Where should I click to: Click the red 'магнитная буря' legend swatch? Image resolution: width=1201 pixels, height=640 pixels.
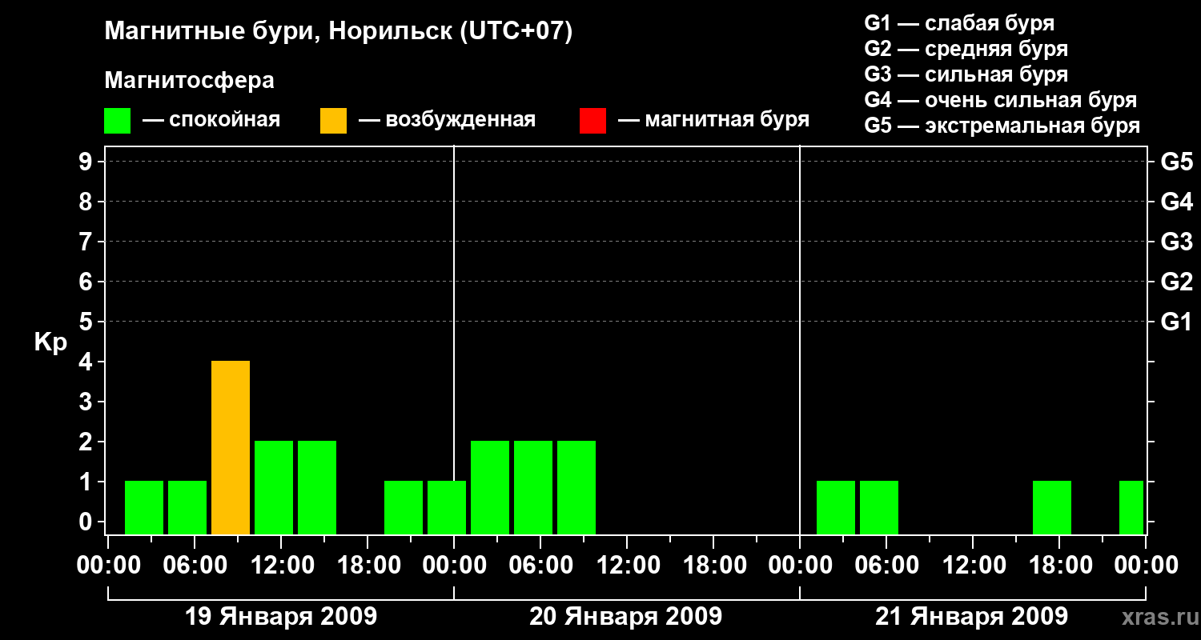point(592,121)
